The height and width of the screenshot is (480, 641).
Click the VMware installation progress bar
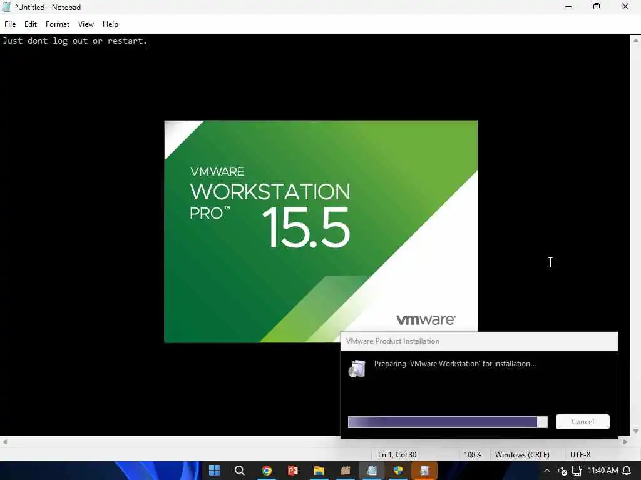coord(448,422)
